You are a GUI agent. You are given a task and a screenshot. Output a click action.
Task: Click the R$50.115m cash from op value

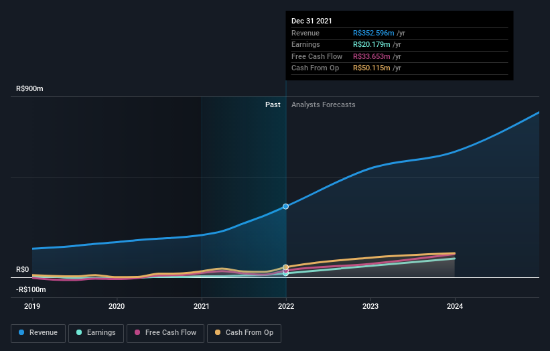(x=371, y=68)
